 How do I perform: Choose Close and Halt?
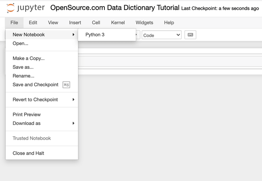28,153
